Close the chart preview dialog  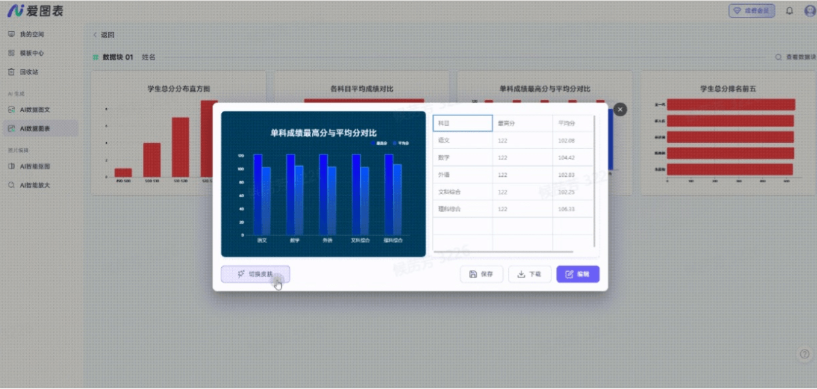(x=620, y=109)
